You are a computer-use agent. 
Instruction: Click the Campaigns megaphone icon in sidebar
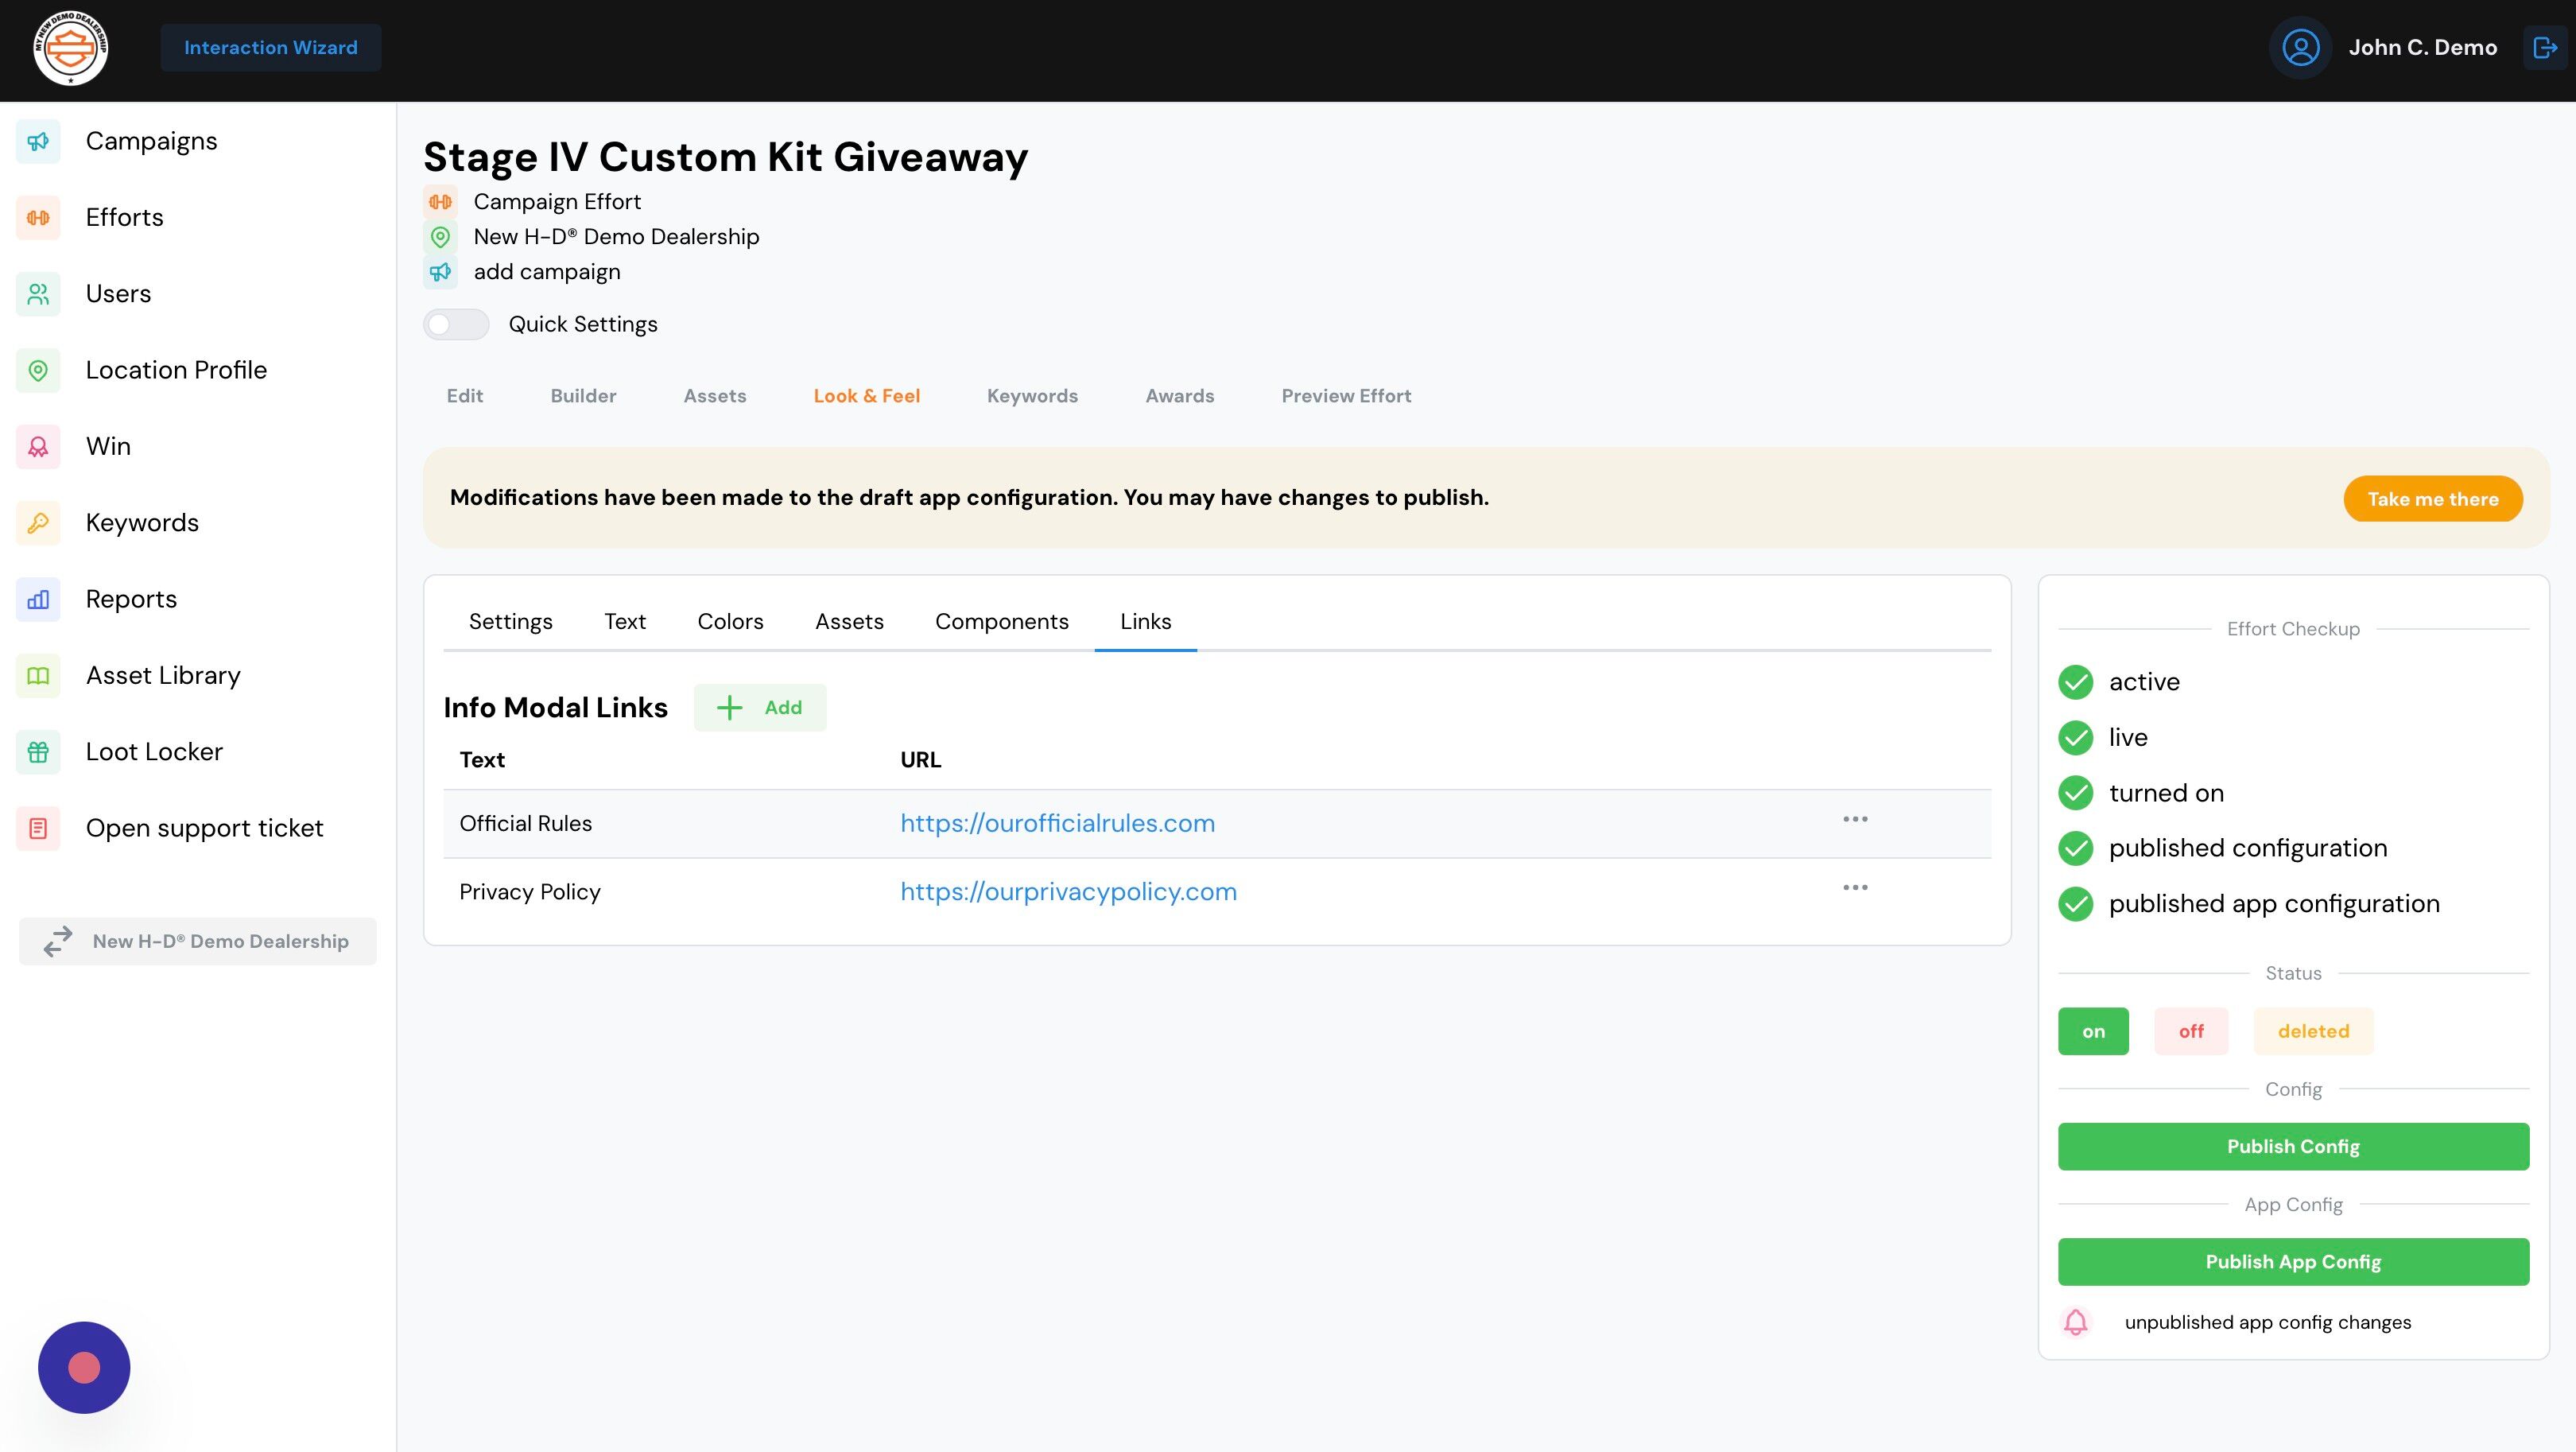click(x=38, y=141)
